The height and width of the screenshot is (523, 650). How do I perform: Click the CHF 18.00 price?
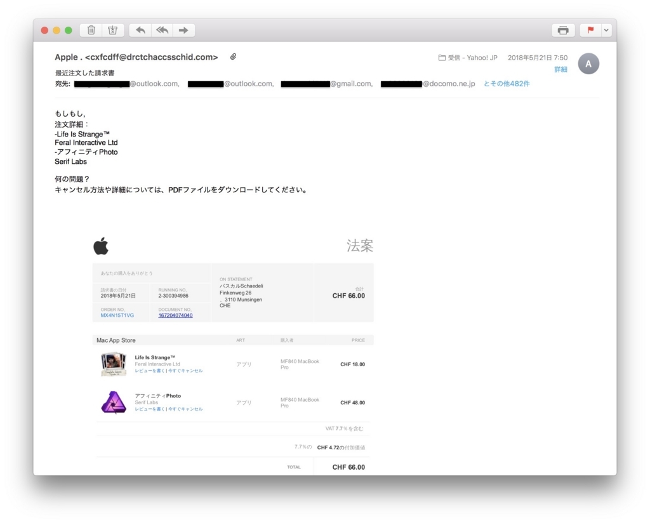coord(353,364)
